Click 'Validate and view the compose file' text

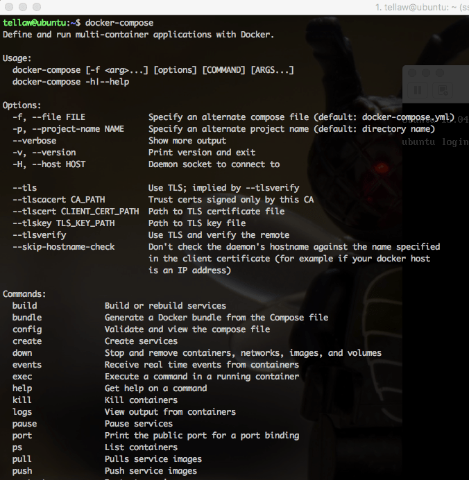pos(187,329)
